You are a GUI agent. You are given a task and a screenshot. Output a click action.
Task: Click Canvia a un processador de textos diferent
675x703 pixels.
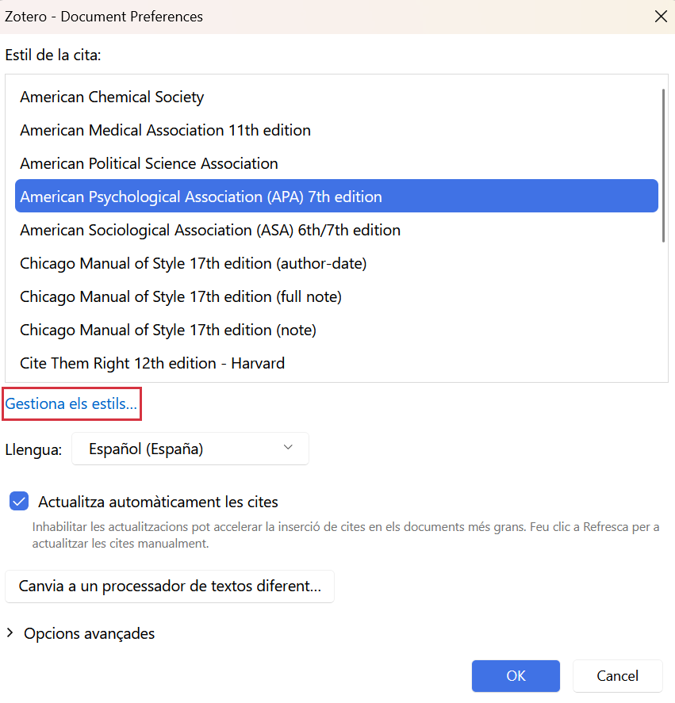[x=170, y=586]
